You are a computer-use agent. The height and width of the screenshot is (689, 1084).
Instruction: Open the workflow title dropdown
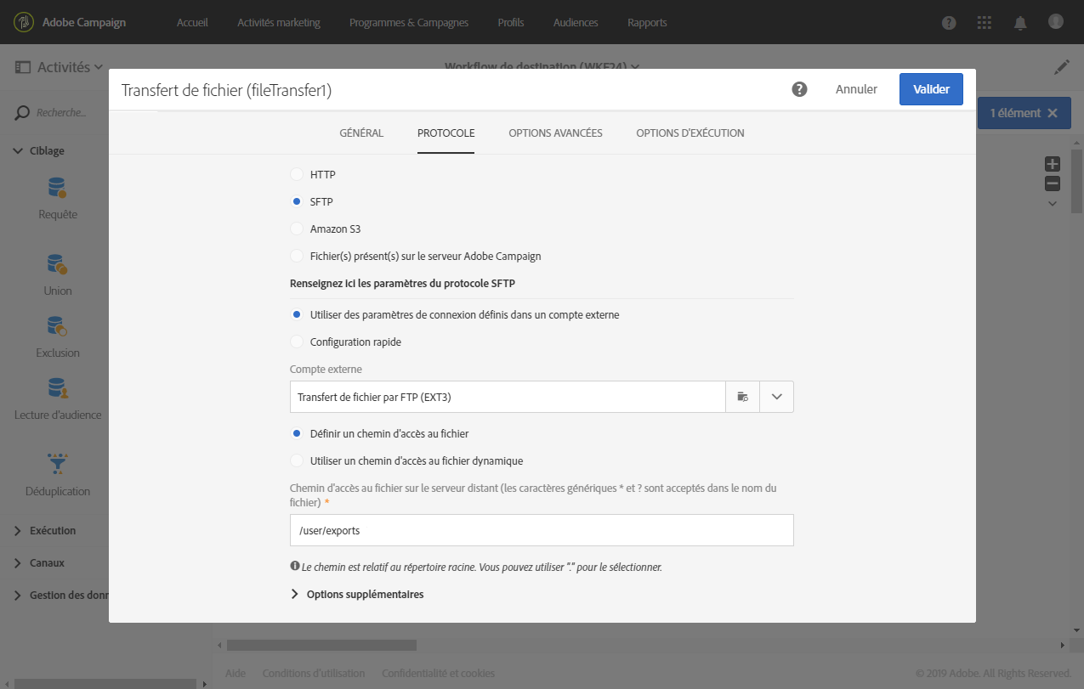[635, 66]
